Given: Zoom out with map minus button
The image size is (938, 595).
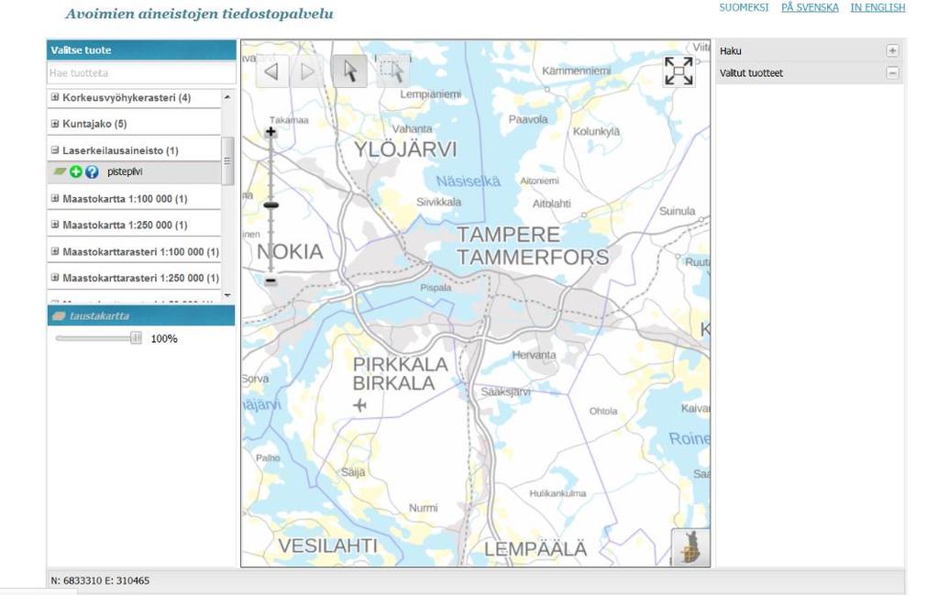Looking at the screenshot, I should click(x=270, y=280).
